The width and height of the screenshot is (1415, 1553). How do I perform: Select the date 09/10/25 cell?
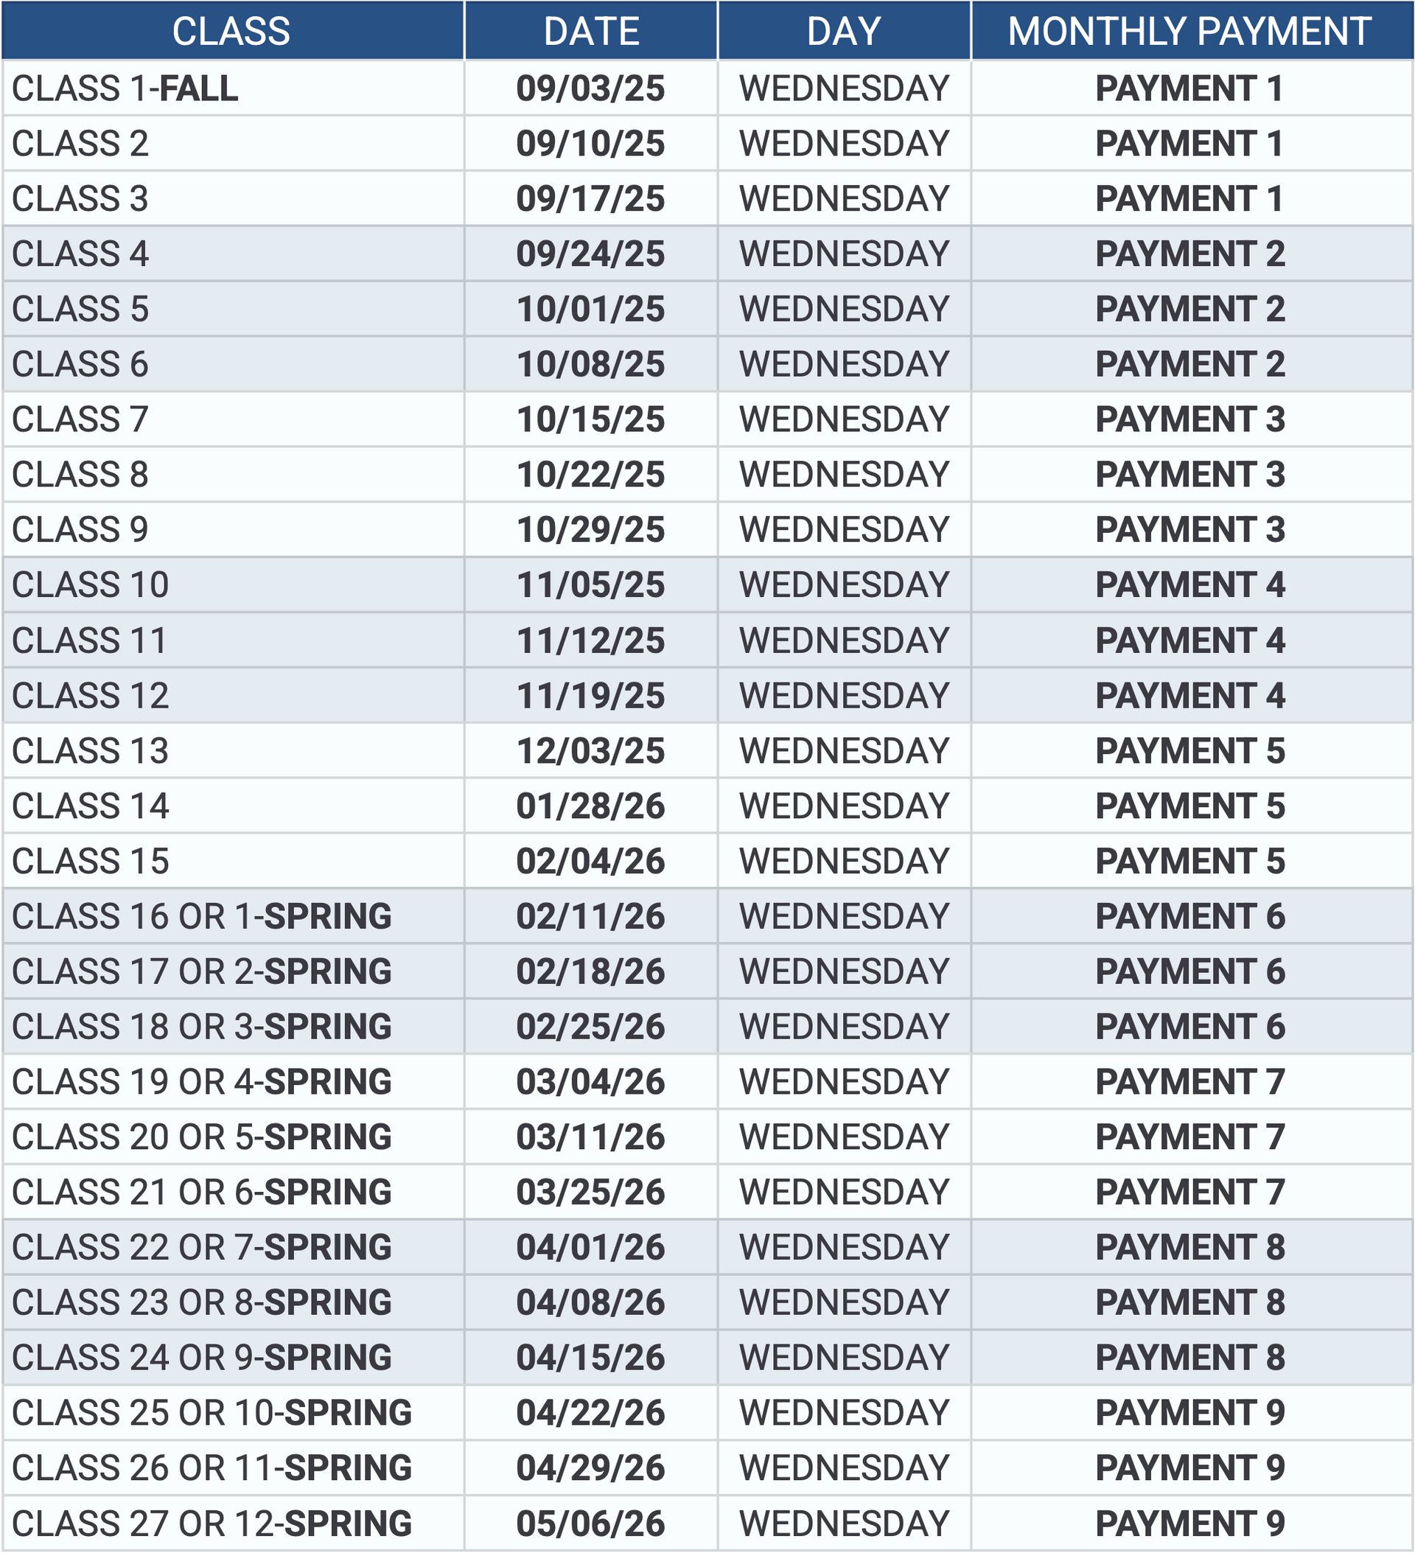[591, 144]
